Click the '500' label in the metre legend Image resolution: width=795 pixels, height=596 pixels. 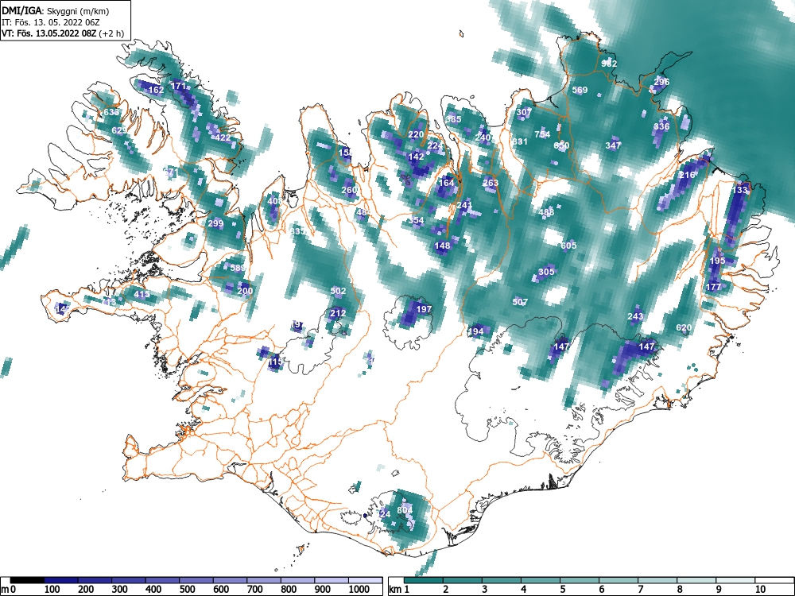pyautogui.click(x=187, y=590)
